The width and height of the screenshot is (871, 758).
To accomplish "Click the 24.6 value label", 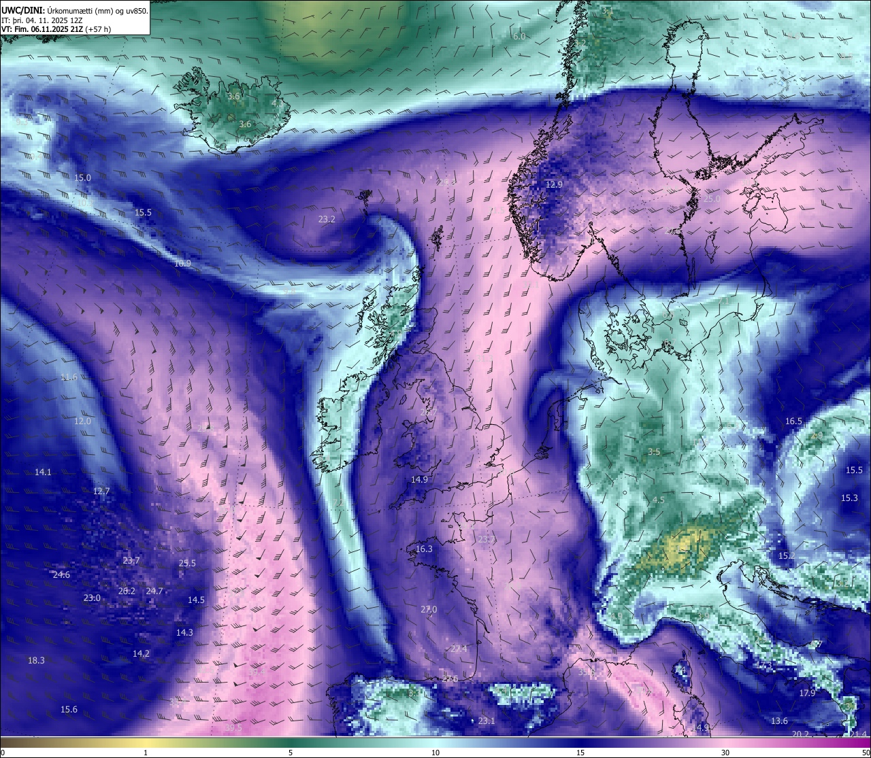I will [61, 574].
